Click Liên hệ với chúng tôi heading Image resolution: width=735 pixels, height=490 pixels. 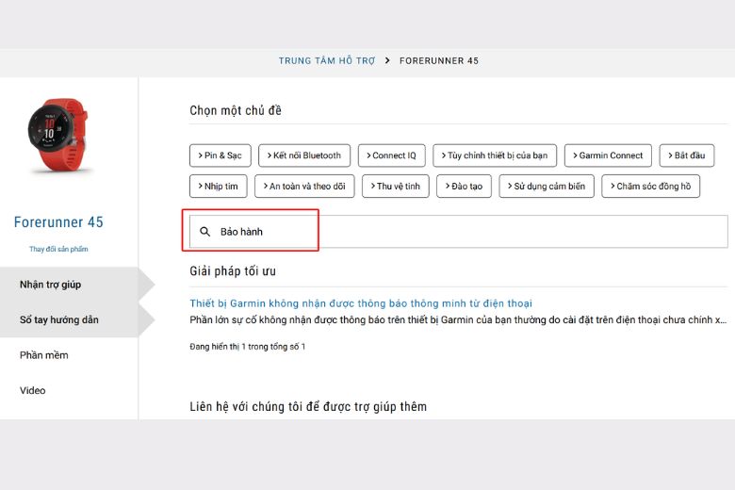point(308,406)
